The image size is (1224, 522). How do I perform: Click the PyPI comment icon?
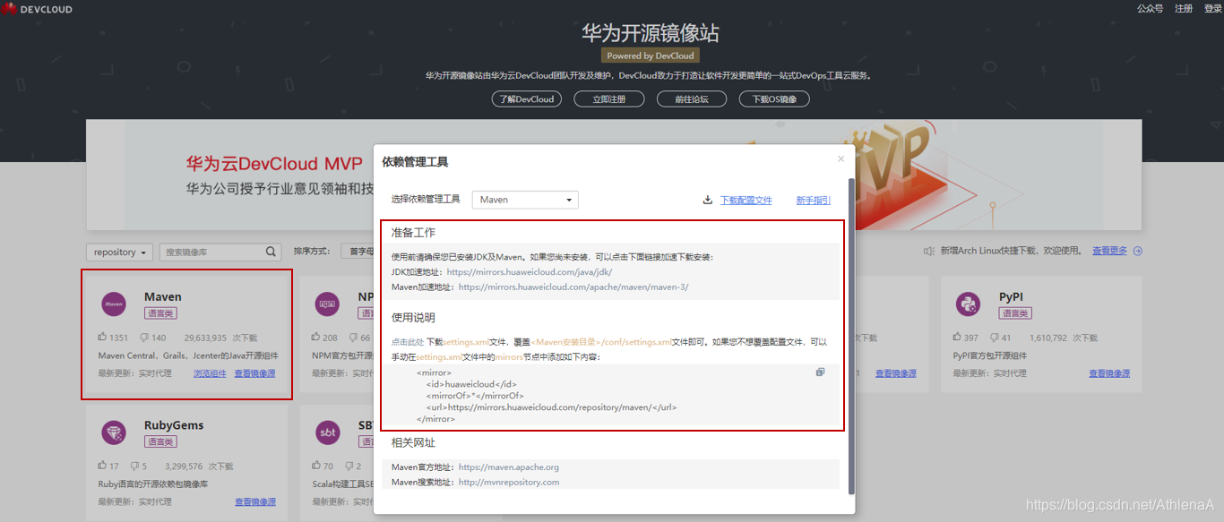pyautogui.click(x=994, y=338)
